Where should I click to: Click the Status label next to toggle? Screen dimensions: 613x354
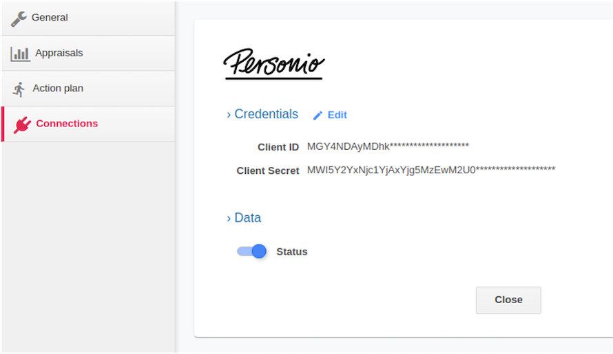(x=291, y=252)
